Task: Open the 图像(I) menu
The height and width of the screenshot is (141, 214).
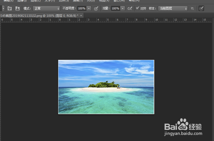Action: click(x=22, y=1)
